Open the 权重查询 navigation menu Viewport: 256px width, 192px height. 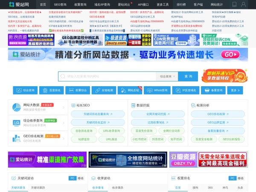coord(80,5)
